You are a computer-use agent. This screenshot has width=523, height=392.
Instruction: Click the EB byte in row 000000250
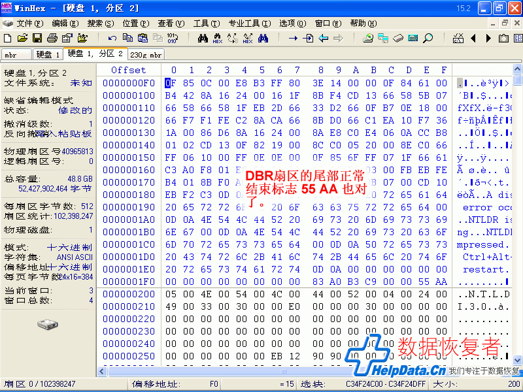click(x=277, y=356)
